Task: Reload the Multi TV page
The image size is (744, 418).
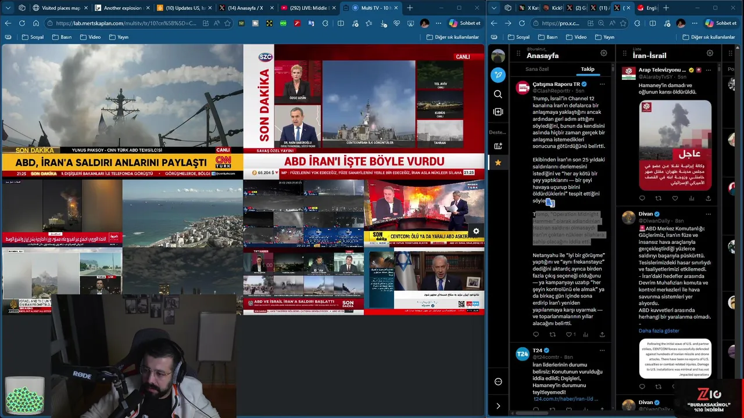Action: [x=22, y=23]
